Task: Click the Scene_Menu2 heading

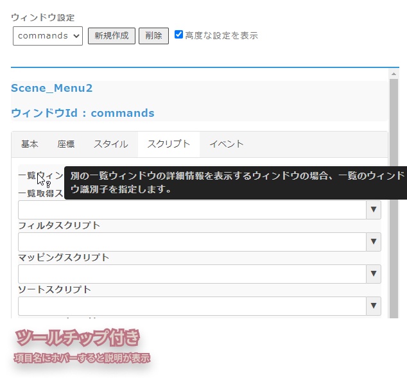Action: click(51, 88)
